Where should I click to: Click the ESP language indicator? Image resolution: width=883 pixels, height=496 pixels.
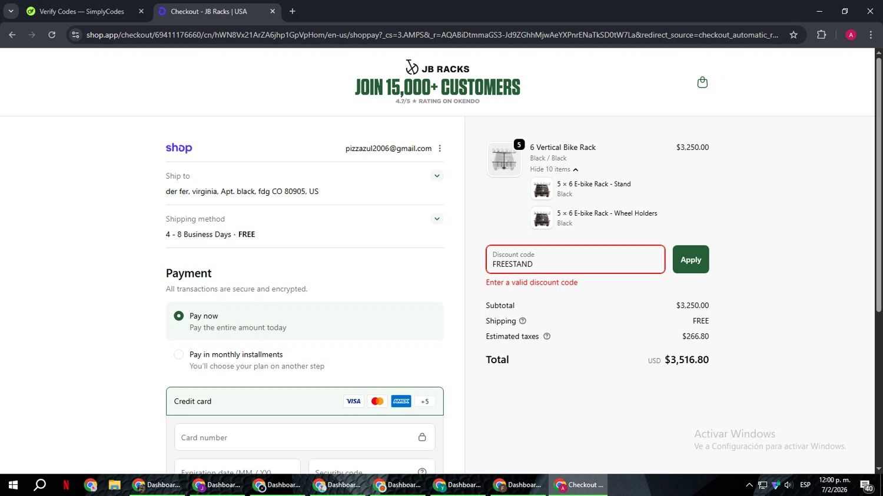point(805,485)
